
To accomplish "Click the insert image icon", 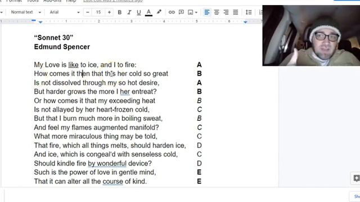I will pyautogui.click(x=190, y=12).
